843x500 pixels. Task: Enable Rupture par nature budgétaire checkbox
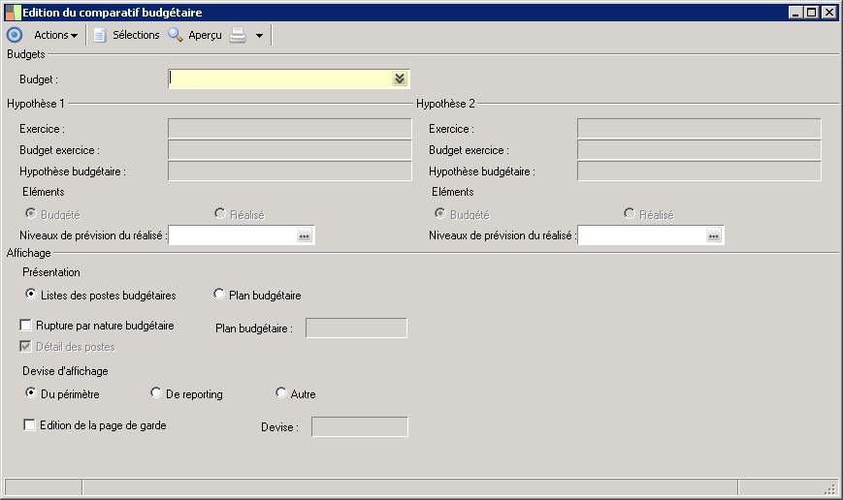(25, 325)
